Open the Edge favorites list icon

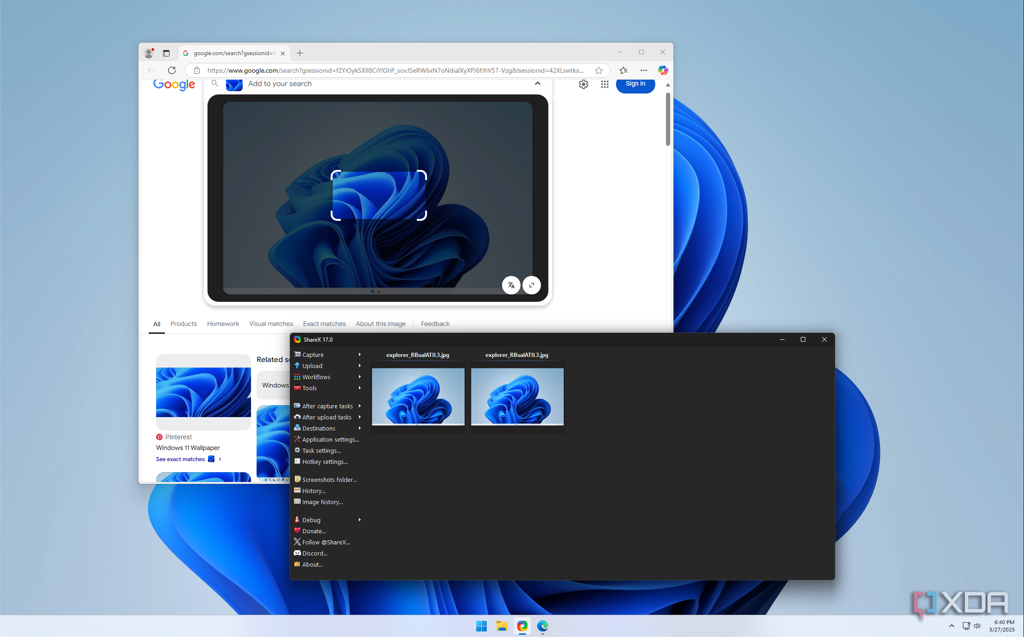point(623,70)
